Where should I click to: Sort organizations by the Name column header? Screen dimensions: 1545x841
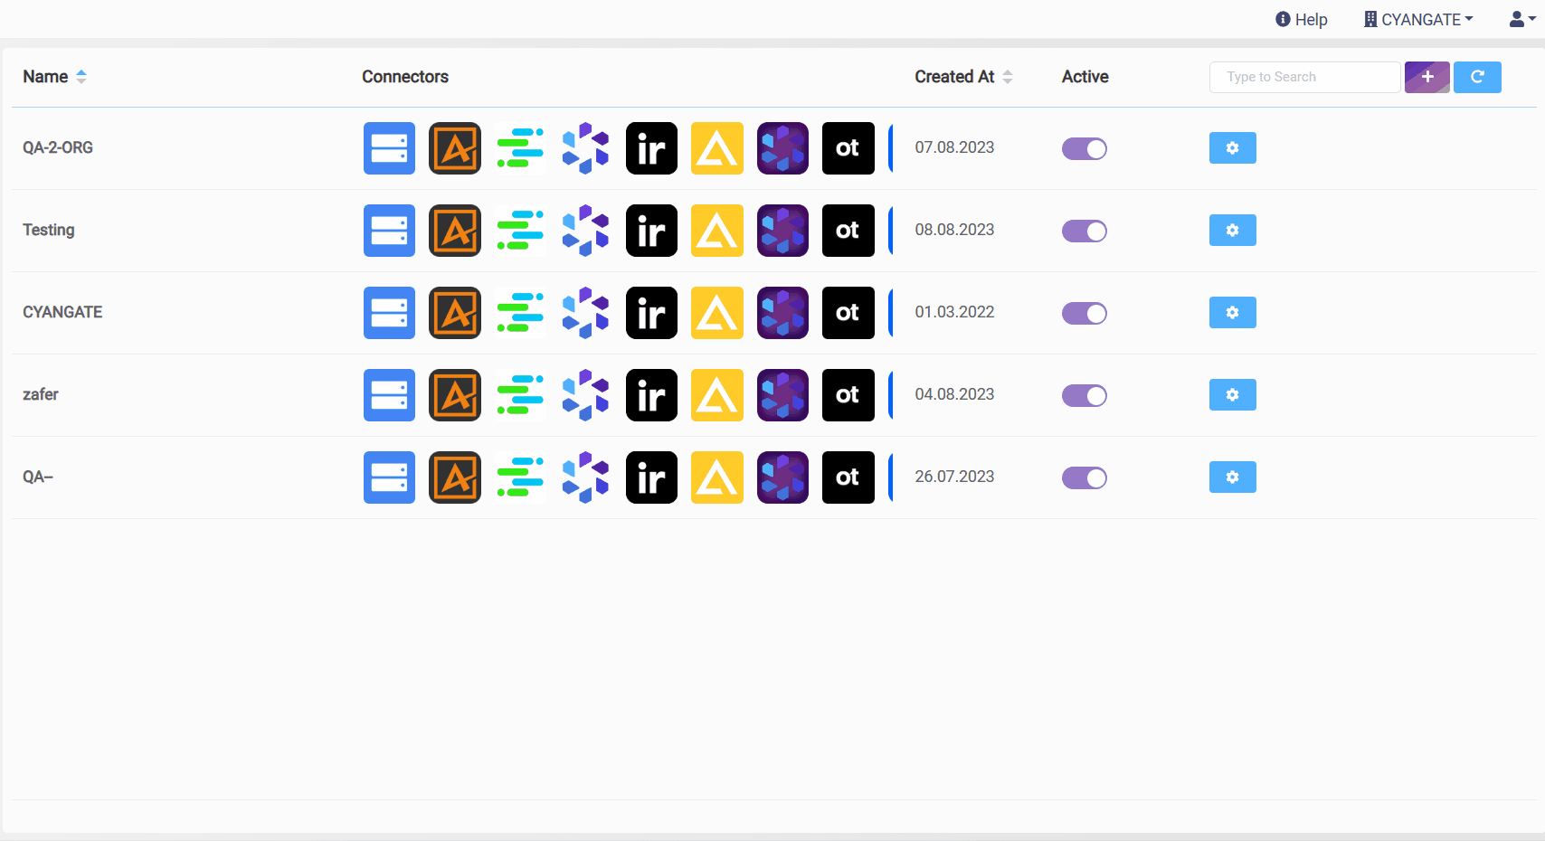tap(54, 77)
